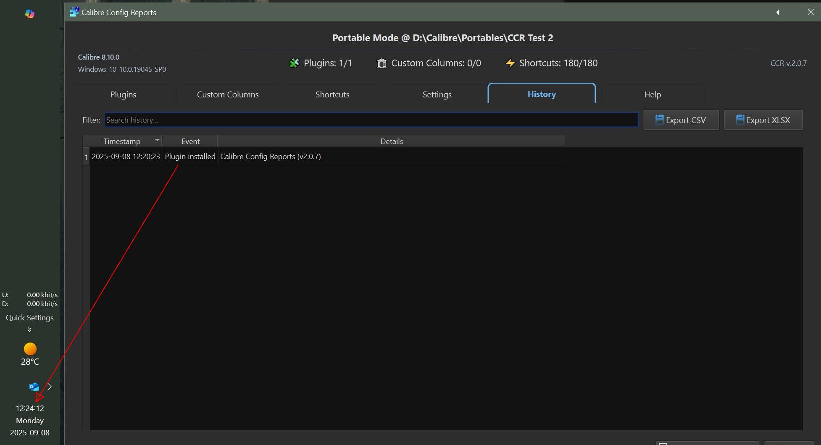The height and width of the screenshot is (445, 821).
Task: Click the Export XLSX button
Action: click(x=763, y=120)
